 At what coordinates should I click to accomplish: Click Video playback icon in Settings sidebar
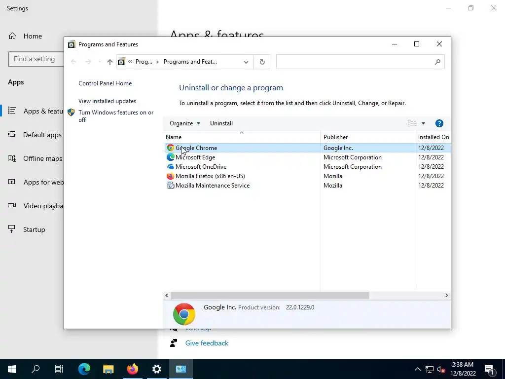point(12,205)
